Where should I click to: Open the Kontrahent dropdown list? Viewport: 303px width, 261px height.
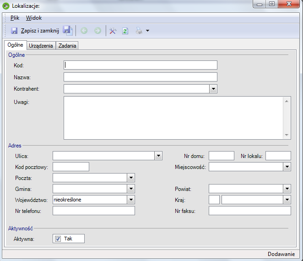(213, 89)
